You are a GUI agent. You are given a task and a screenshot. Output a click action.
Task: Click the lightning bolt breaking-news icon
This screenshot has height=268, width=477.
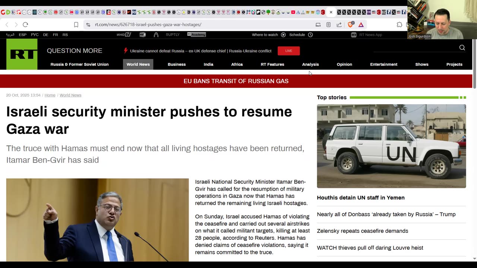[126, 51]
